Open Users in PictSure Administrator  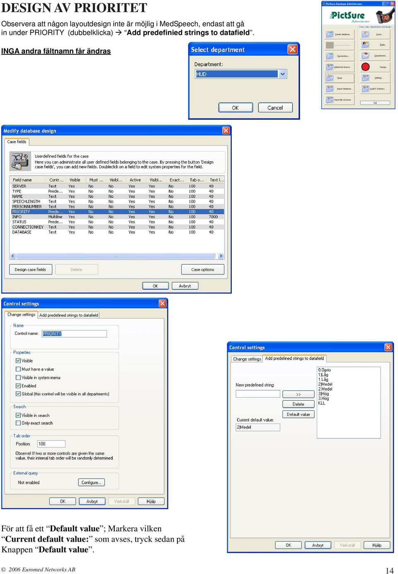(375, 34)
